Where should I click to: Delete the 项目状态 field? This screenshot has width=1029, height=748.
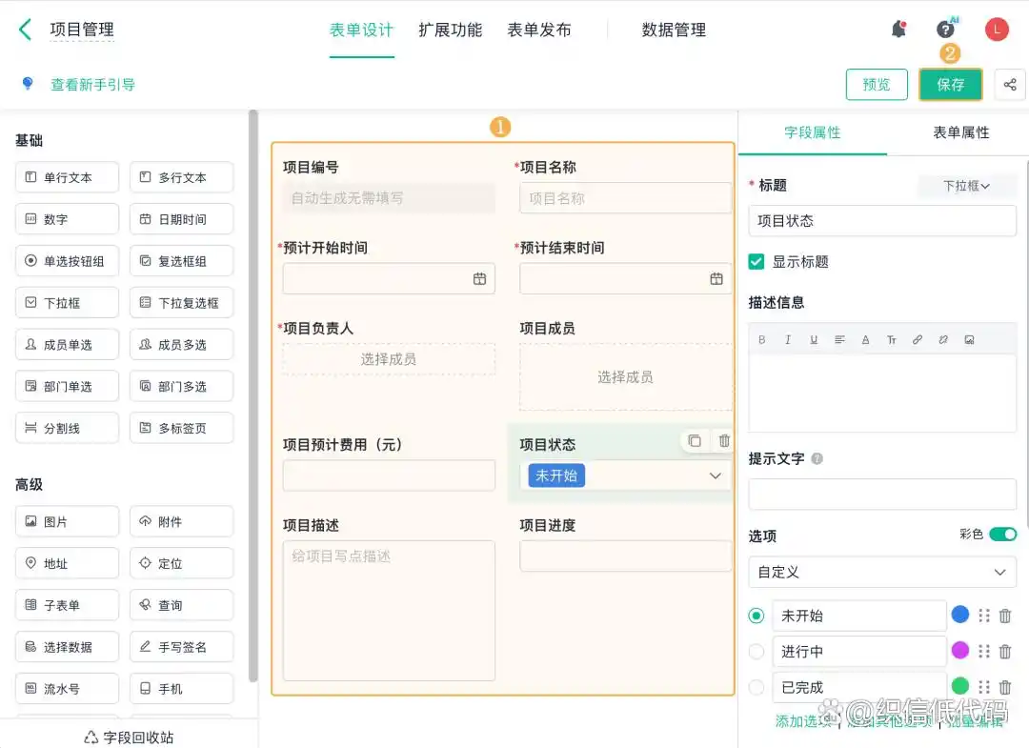click(722, 440)
